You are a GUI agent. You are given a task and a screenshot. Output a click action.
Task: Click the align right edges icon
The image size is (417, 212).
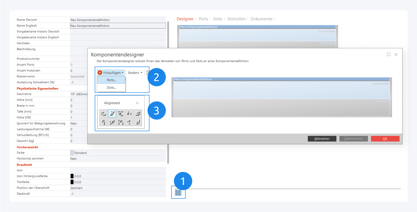(x=138, y=114)
